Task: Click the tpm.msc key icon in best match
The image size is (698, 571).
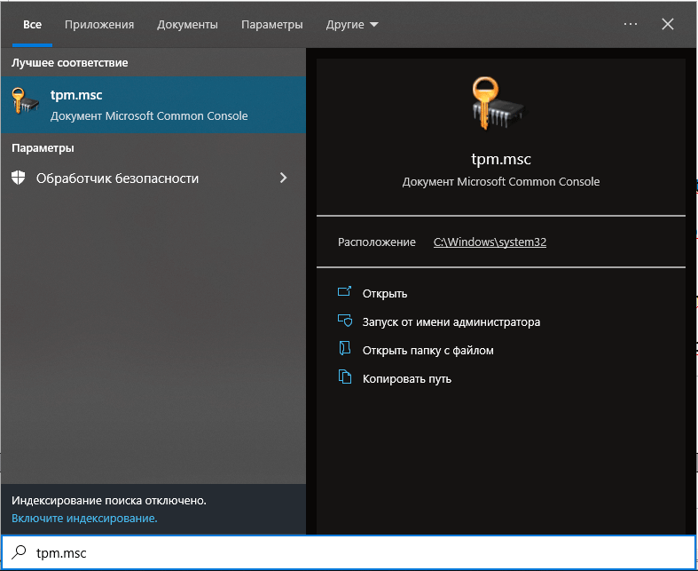Action: [26, 101]
